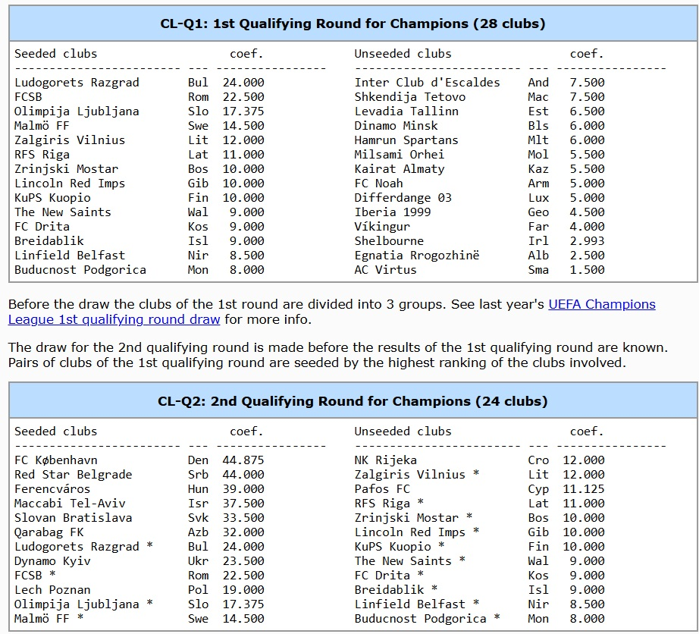Select Inter Club d'Escaldes club entry
This screenshot has height=634, width=699.
[x=427, y=83]
